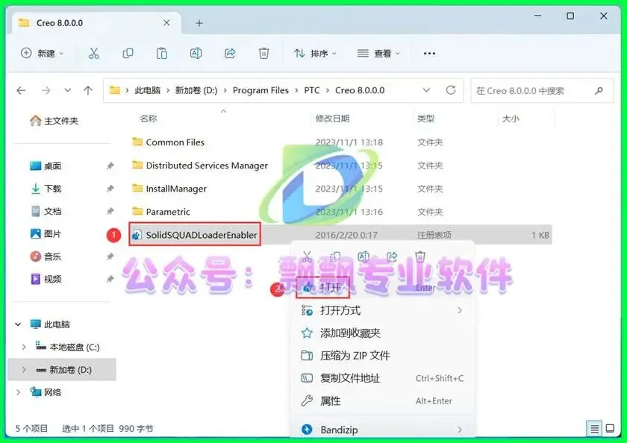Go up one folder level
Viewport: 627px width, 443px height.
click(x=88, y=91)
